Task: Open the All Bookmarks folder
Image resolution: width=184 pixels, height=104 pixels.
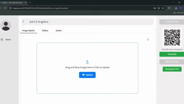Action: click(x=179, y=13)
